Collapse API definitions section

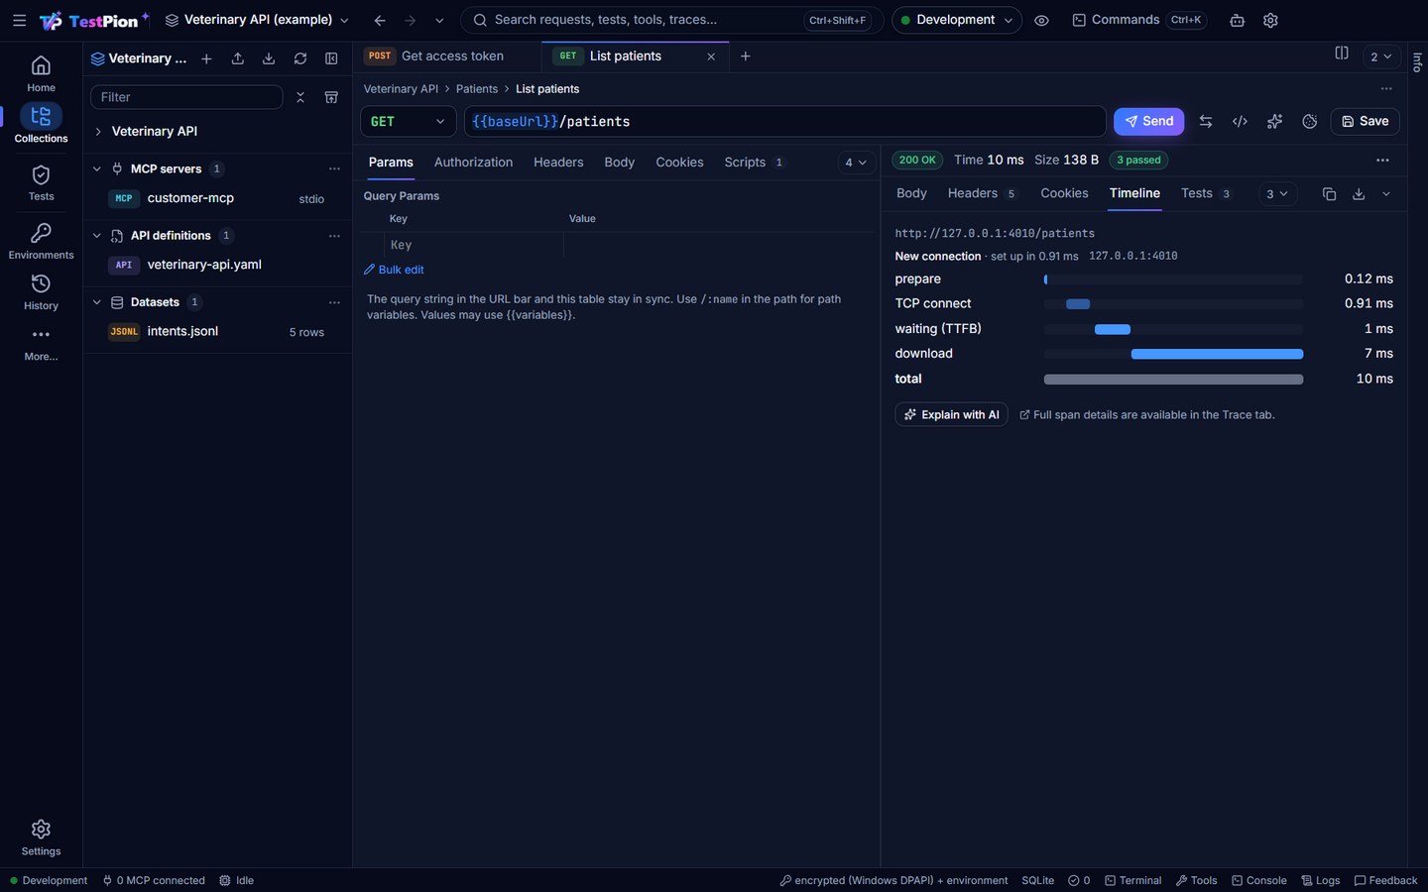(96, 236)
